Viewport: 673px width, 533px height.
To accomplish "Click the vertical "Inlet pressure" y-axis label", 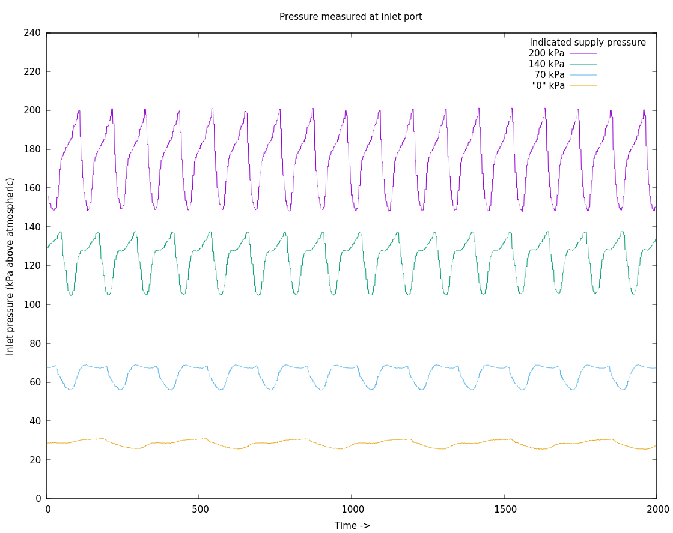I will [x=10, y=266].
